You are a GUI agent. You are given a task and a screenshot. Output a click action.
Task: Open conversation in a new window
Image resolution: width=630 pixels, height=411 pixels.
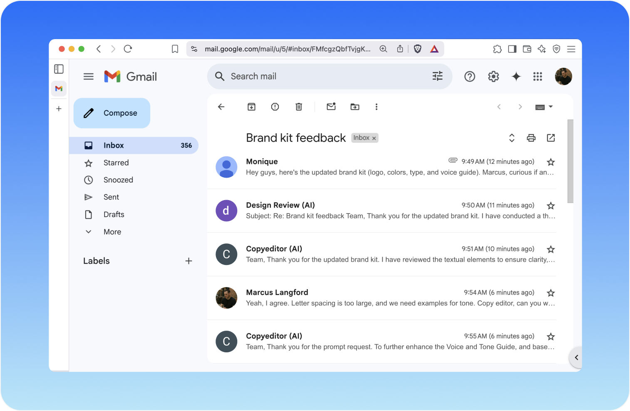pos(551,138)
